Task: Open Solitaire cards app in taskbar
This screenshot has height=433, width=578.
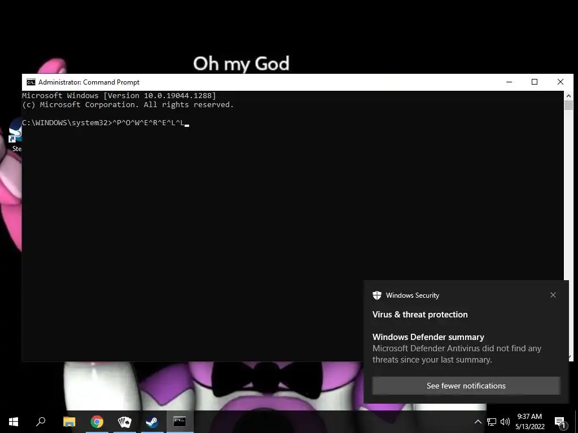Action: (x=125, y=422)
